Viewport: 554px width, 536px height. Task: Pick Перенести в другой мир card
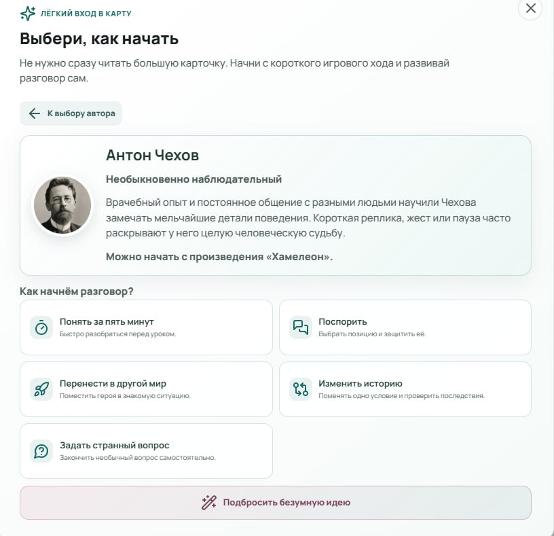coord(146,389)
